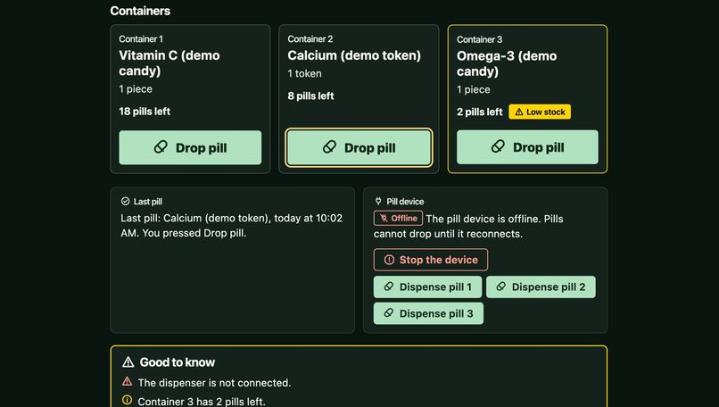
Task: Click the Last pill: Calcium message text
Action: click(x=232, y=225)
